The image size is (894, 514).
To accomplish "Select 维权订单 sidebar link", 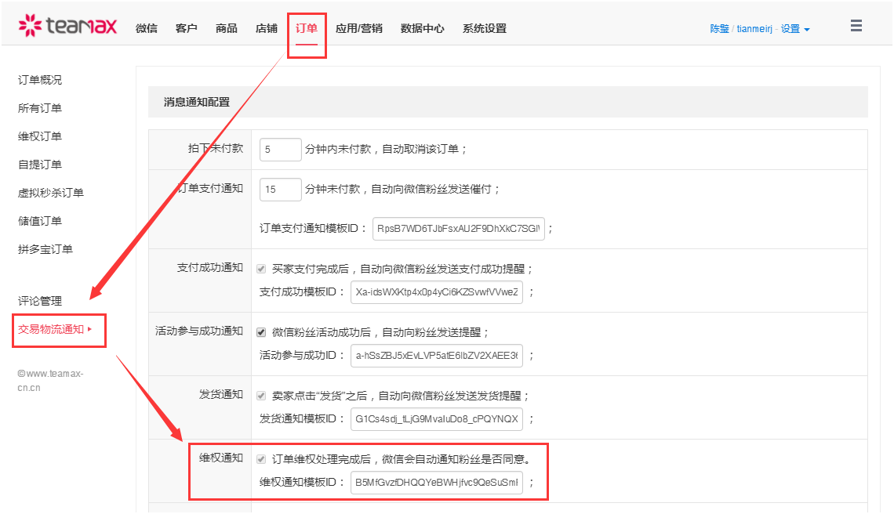I will tap(40, 136).
